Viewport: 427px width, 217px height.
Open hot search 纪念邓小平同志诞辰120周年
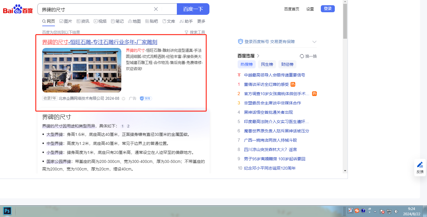(x=270, y=168)
